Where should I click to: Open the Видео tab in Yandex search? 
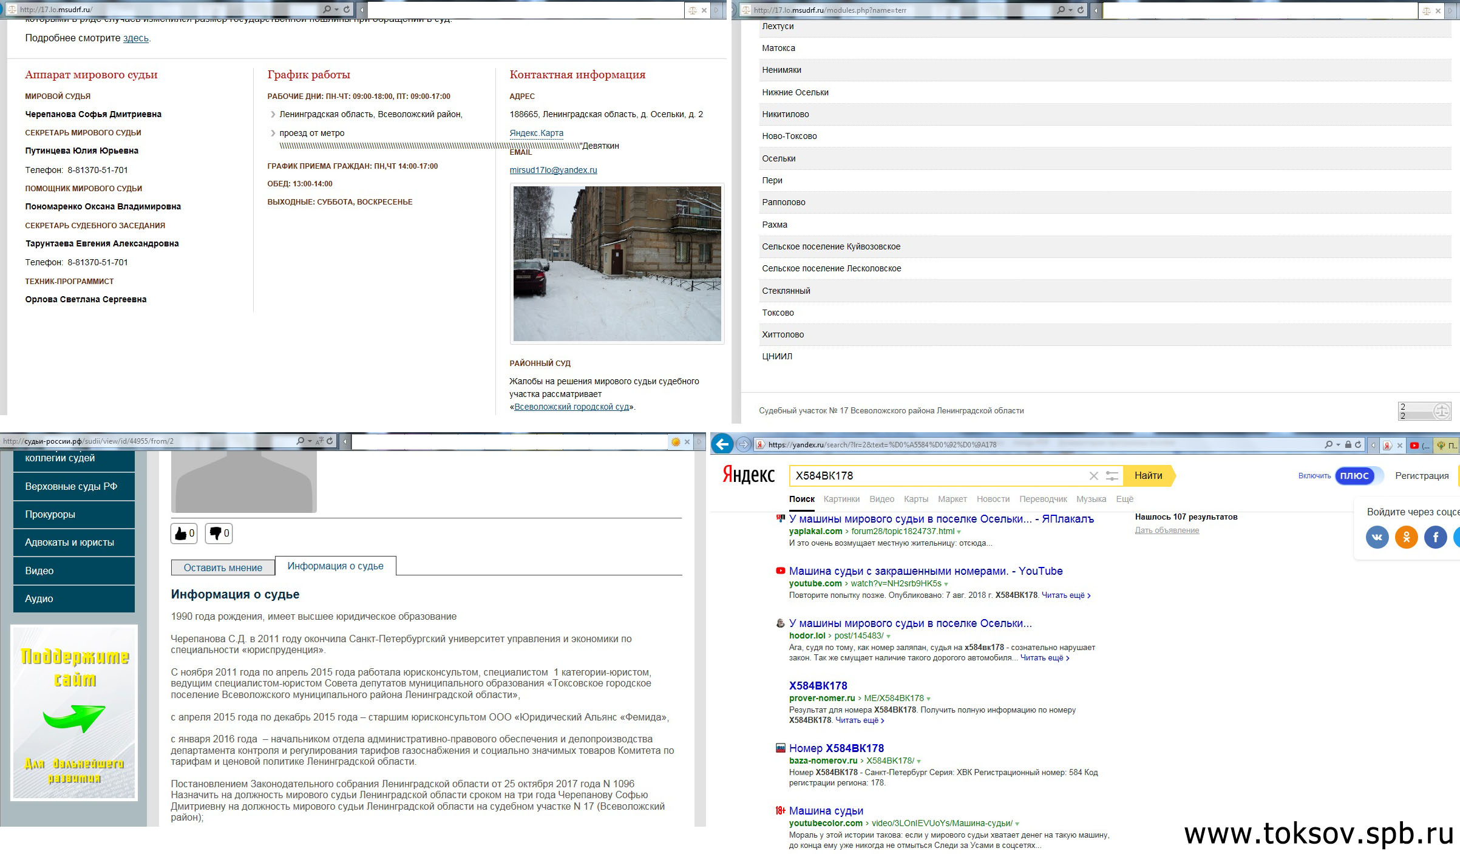pos(881,499)
